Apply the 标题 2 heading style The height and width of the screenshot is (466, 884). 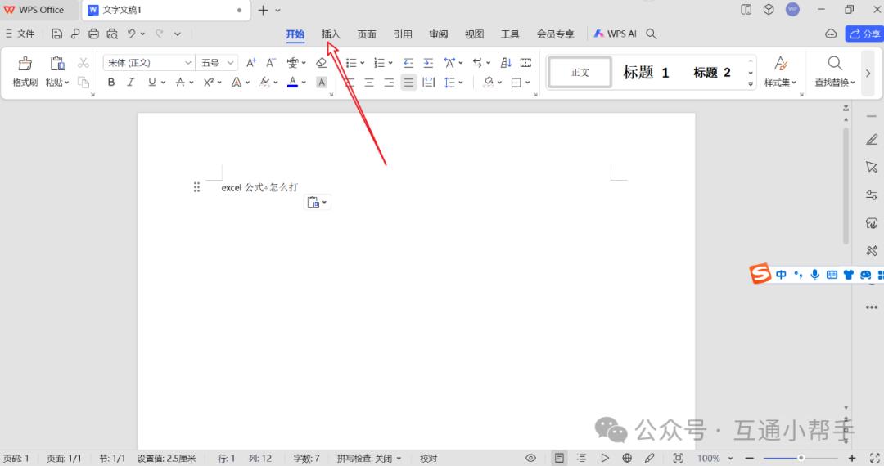coord(711,72)
